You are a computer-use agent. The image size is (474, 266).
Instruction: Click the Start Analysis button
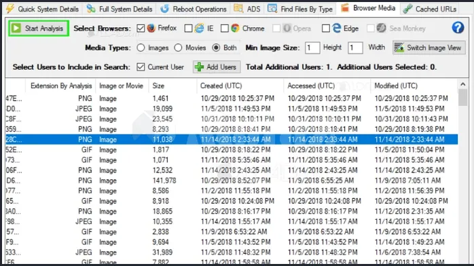(x=39, y=28)
